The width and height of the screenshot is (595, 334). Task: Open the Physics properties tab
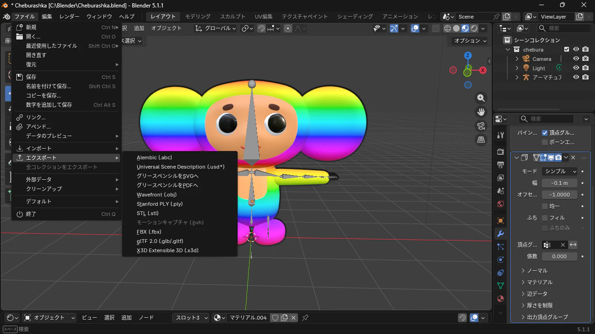click(501, 260)
